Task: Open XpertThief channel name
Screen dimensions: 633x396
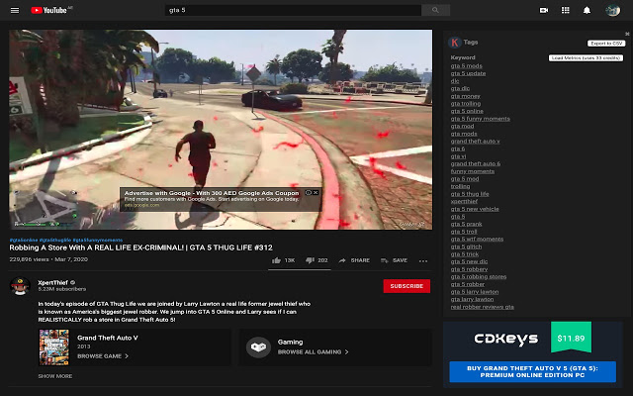Action: click(52, 282)
